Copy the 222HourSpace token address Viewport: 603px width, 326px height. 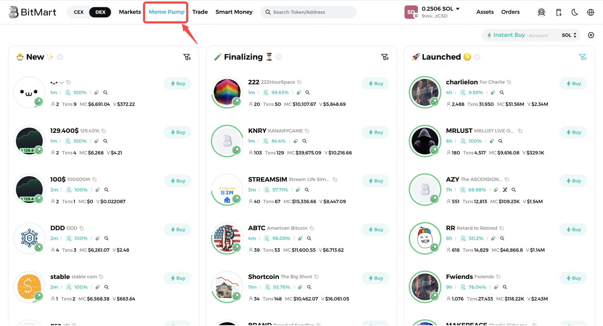coord(299,82)
